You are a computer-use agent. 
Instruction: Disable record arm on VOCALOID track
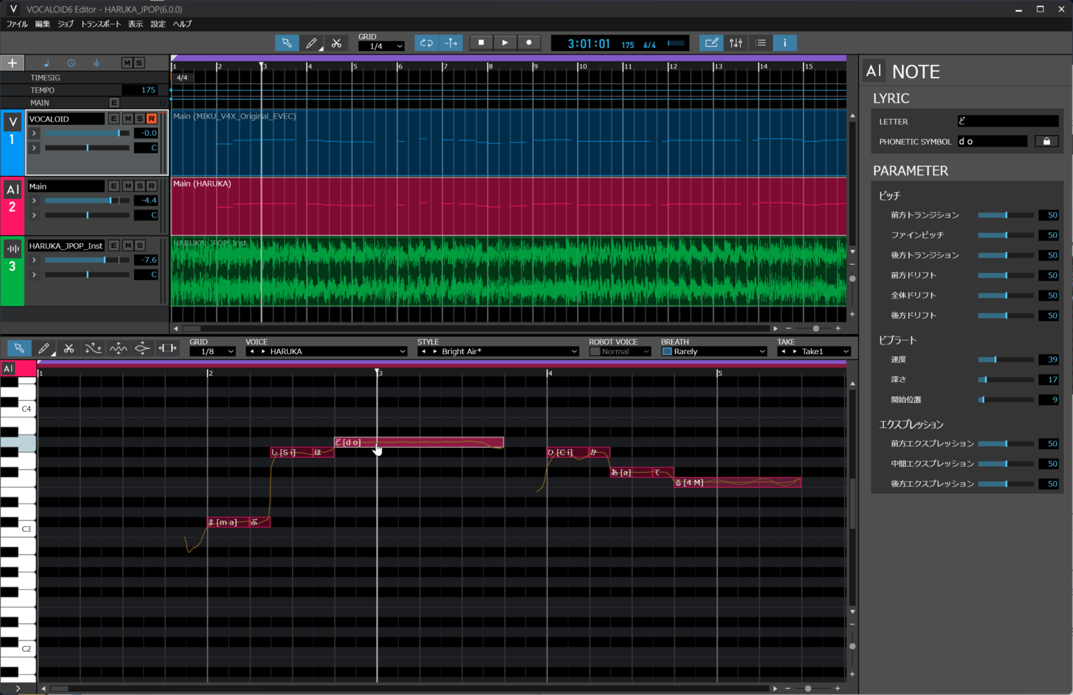click(152, 119)
